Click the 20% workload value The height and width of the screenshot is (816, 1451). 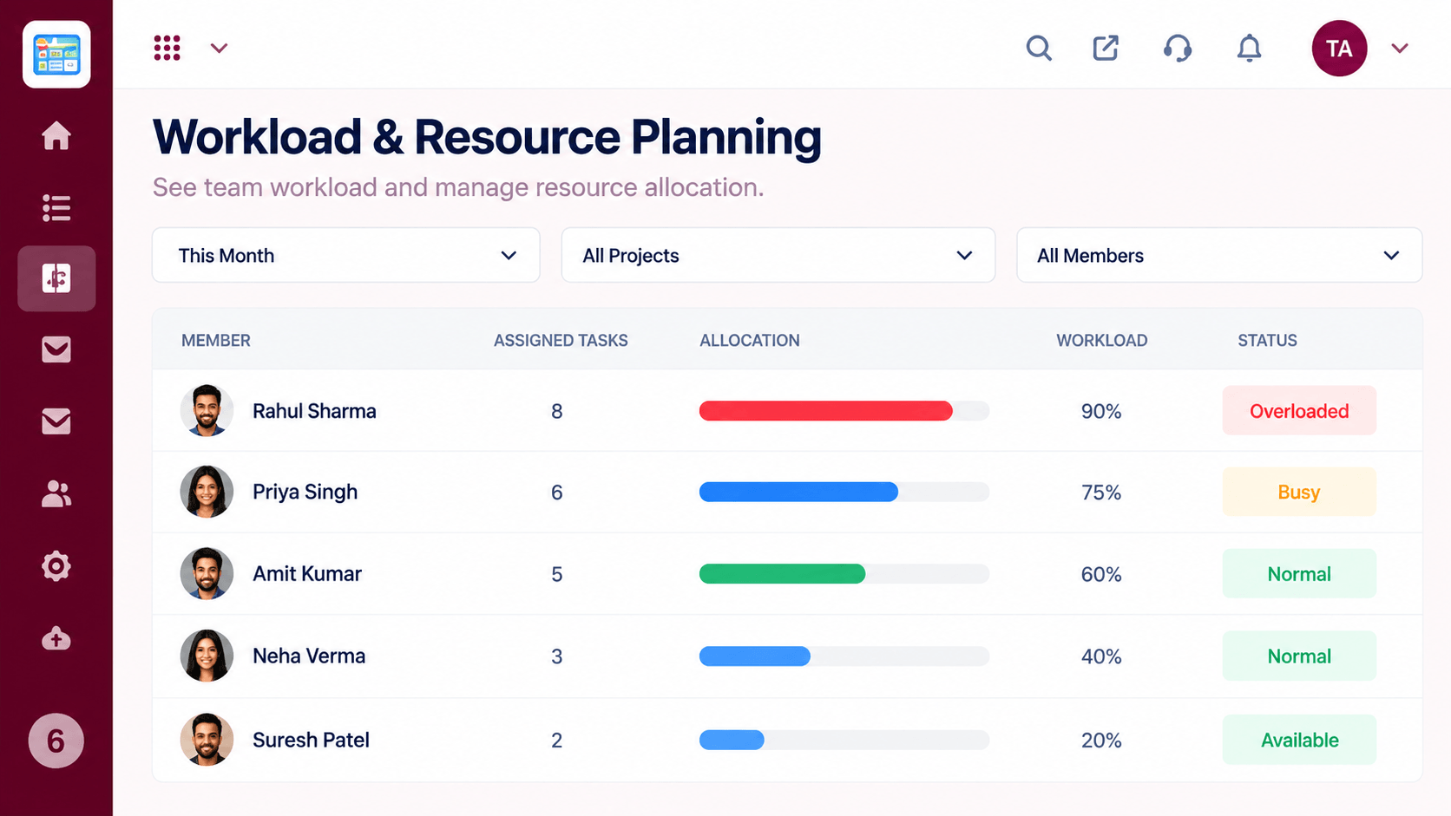1101,741
